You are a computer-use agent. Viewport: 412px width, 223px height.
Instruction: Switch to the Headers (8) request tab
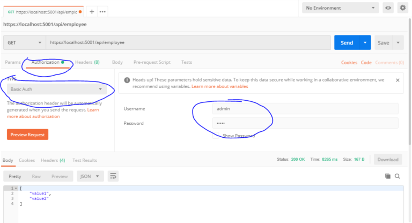[87, 62]
